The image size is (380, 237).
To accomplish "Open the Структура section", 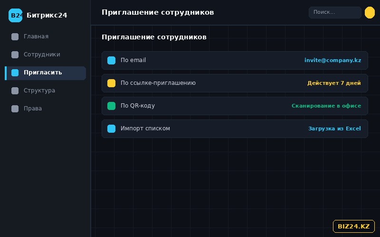I will [45, 91].
